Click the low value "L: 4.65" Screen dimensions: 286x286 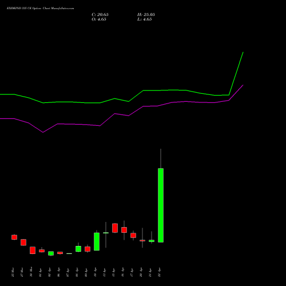point(145,19)
